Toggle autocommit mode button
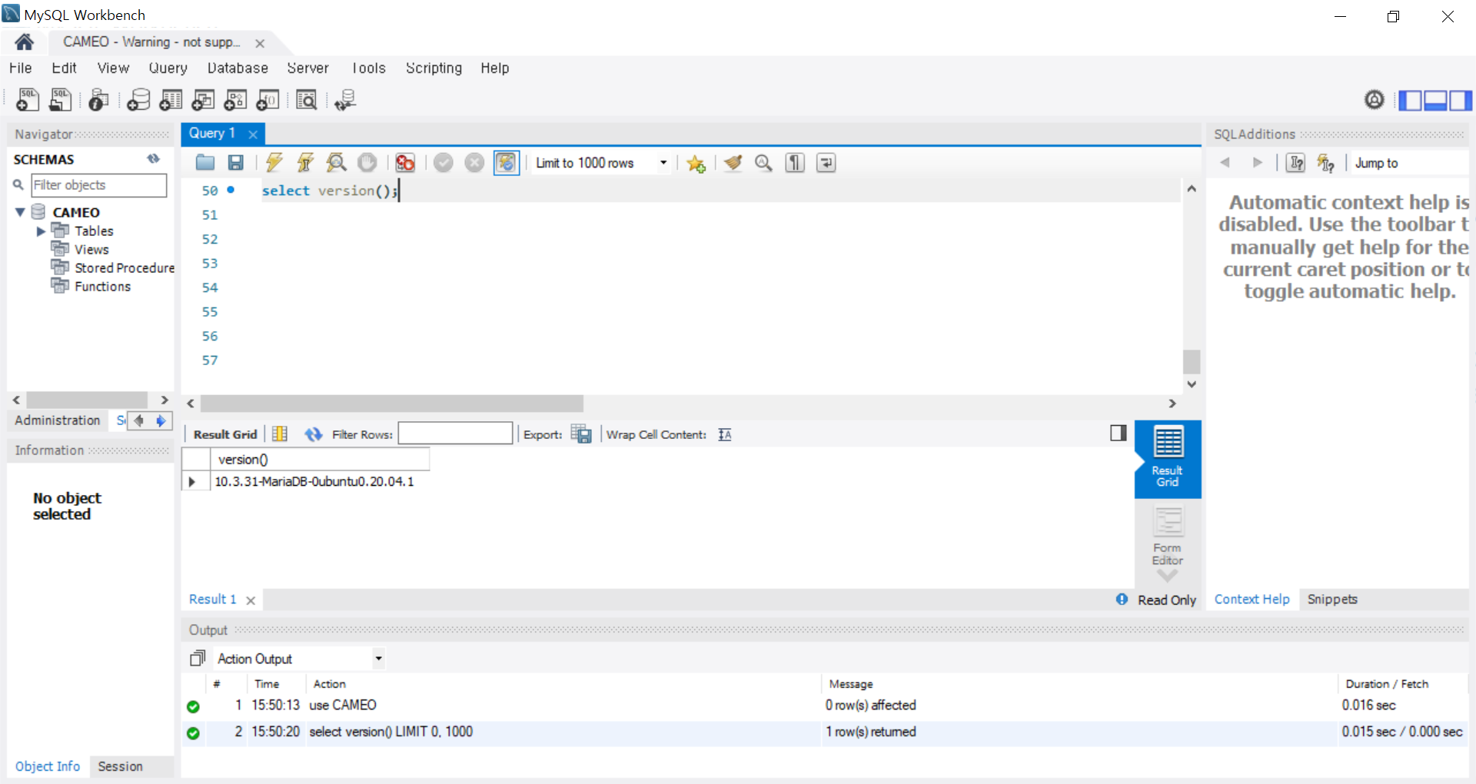 pos(507,162)
